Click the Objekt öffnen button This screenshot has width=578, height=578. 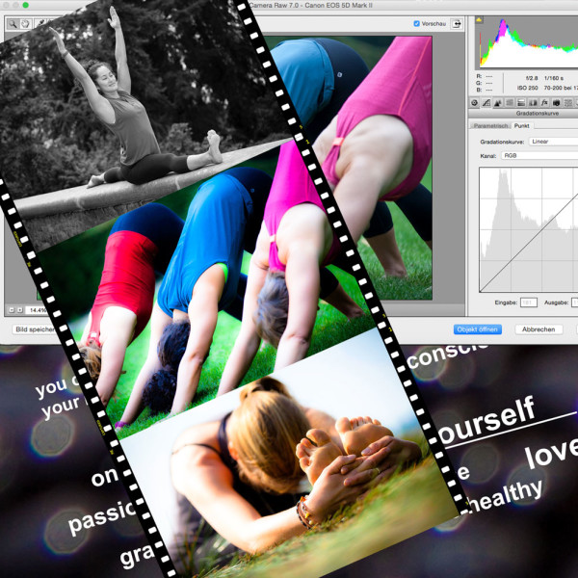478,329
